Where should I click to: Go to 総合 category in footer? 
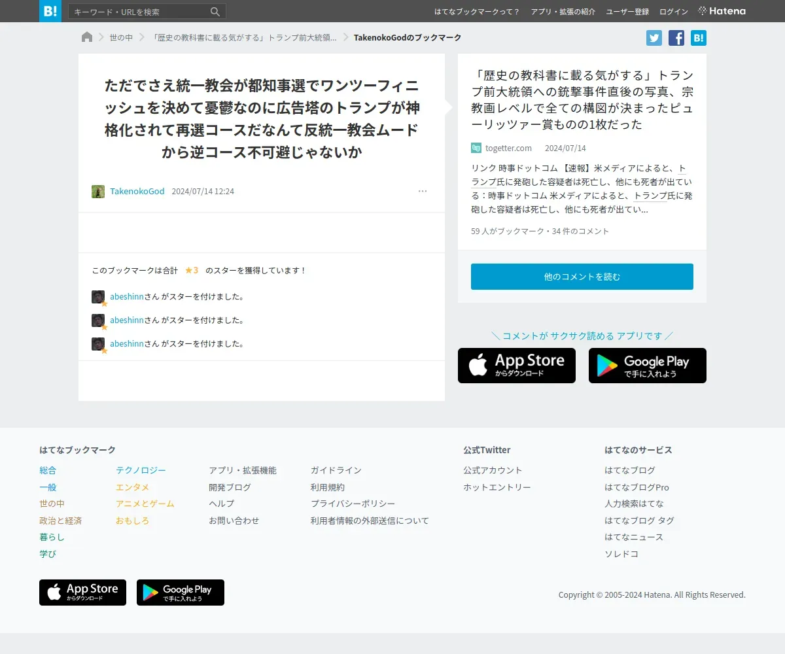coord(48,470)
